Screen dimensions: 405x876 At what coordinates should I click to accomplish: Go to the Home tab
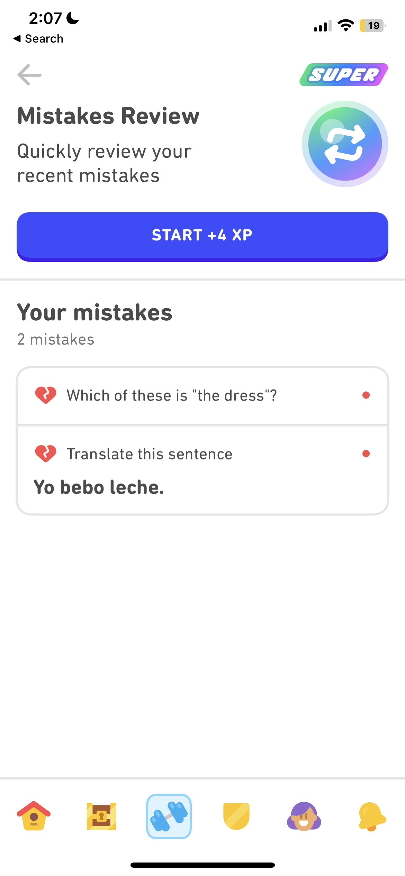pos(34,816)
